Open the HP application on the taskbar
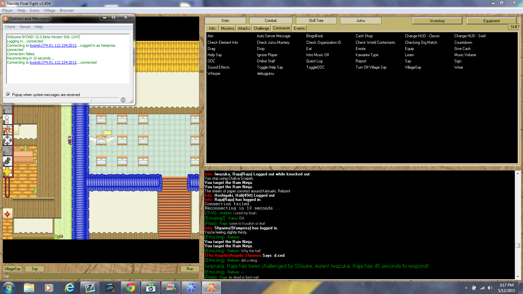 [151, 288]
